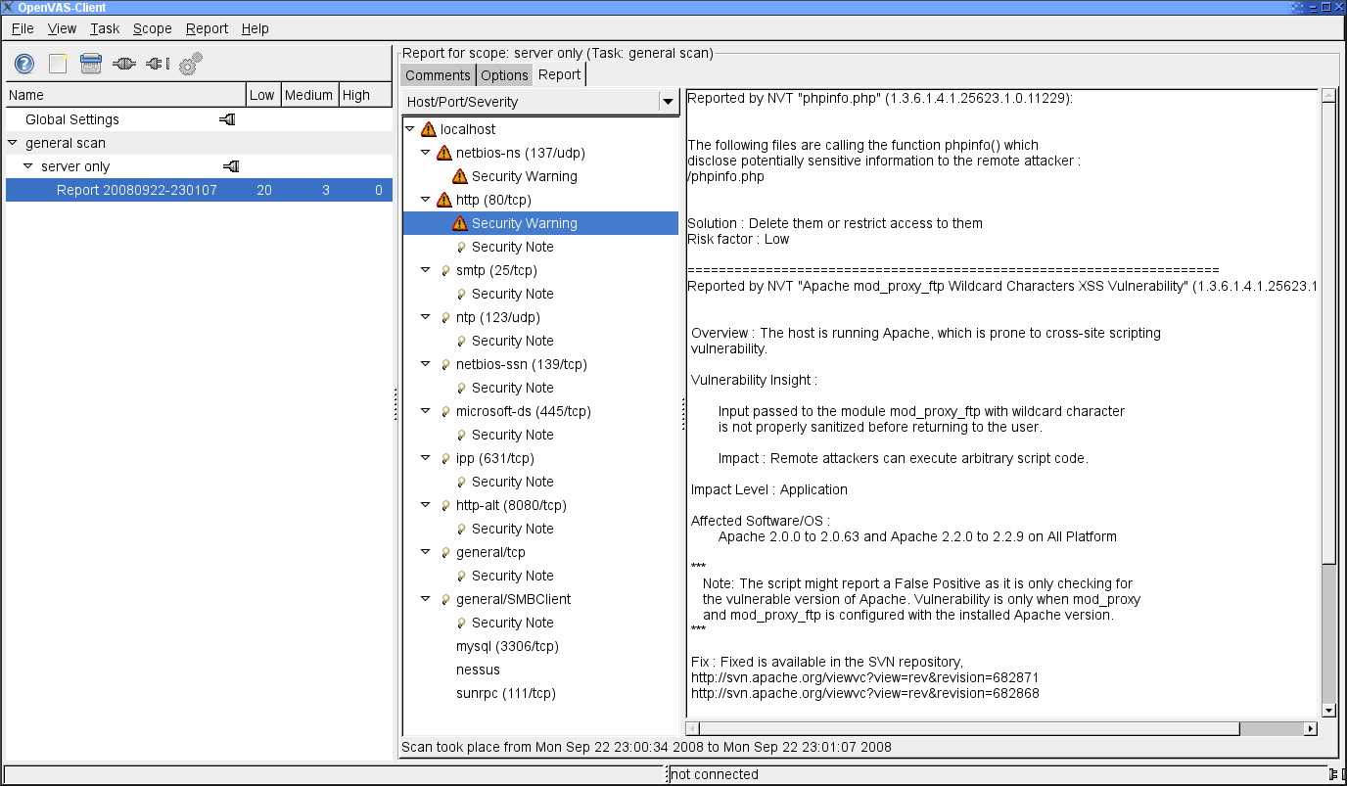This screenshot has width=1347, height=786.
Task: Open scope preferences via the gears icon
Action: point(188,63)
